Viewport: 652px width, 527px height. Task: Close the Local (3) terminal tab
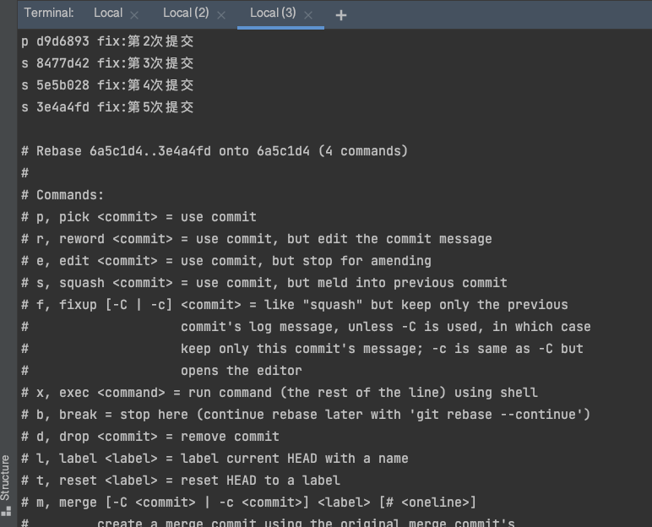[x=309, y=14]
